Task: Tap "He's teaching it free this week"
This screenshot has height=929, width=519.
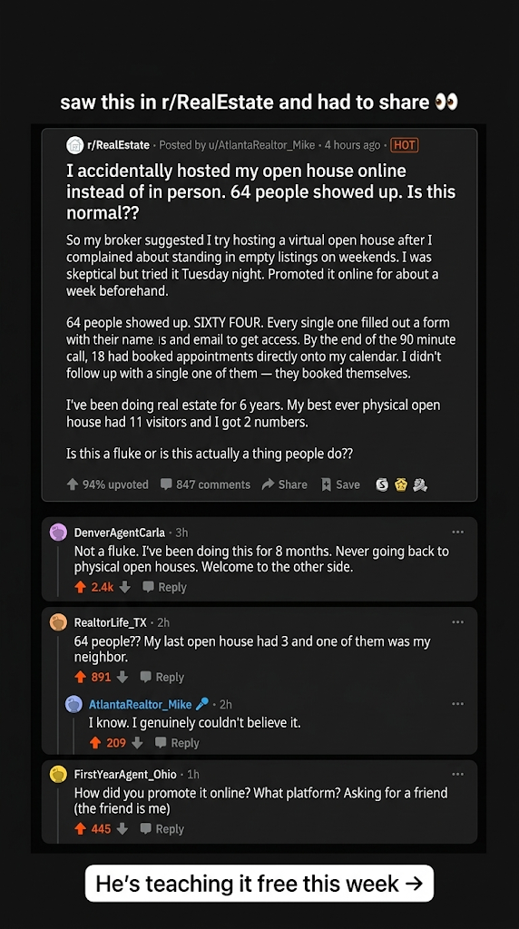Action: 259,884
